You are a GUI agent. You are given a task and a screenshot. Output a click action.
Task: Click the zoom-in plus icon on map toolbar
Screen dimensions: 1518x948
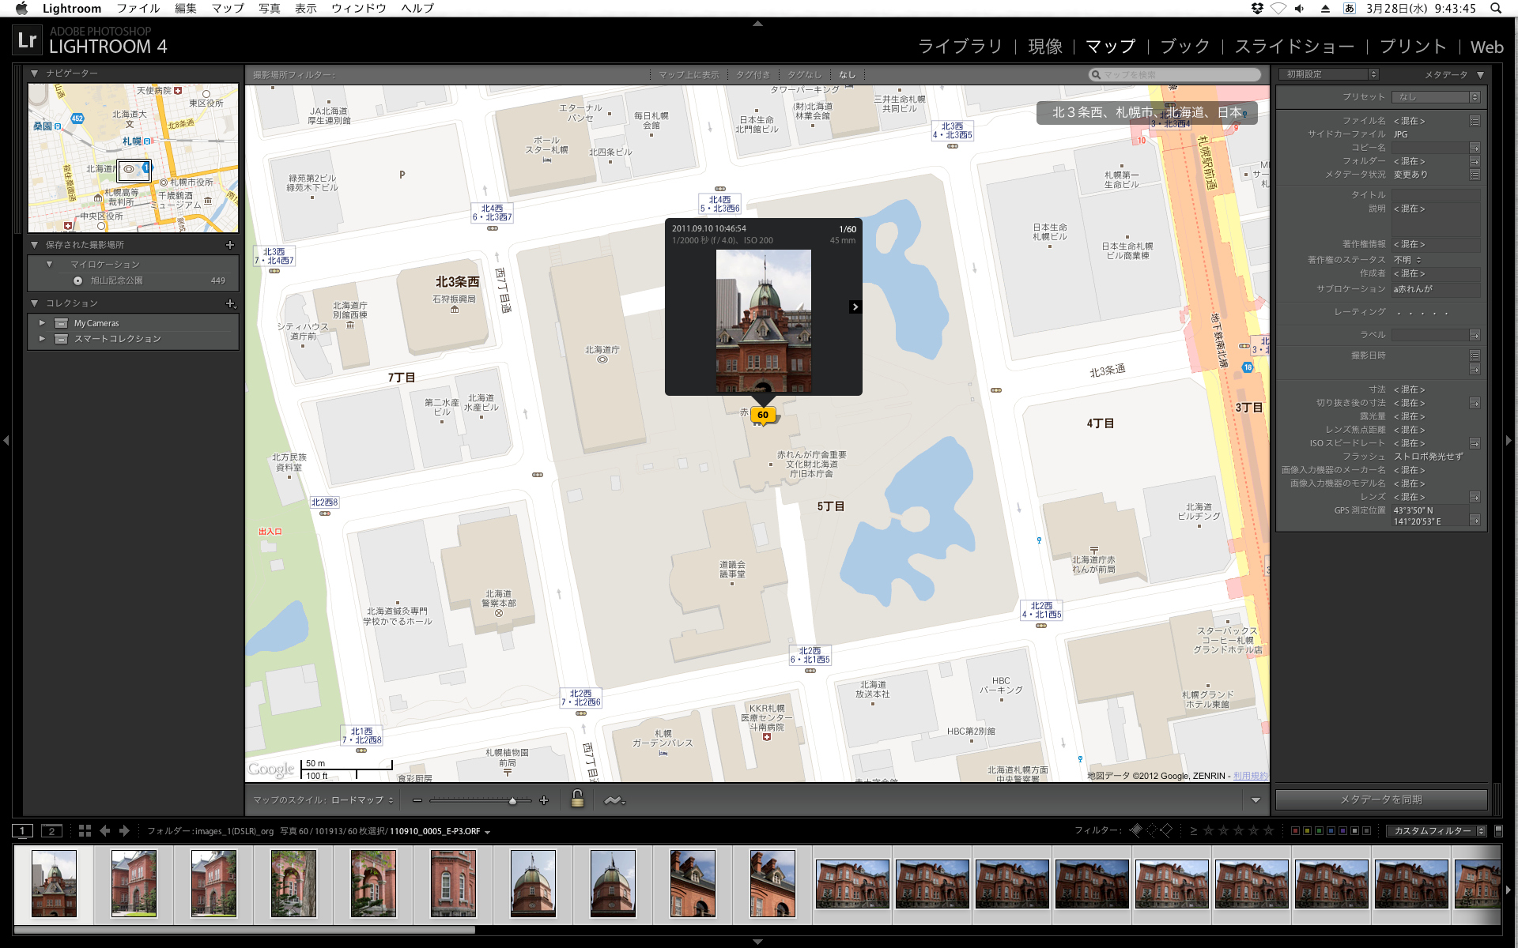544,800
